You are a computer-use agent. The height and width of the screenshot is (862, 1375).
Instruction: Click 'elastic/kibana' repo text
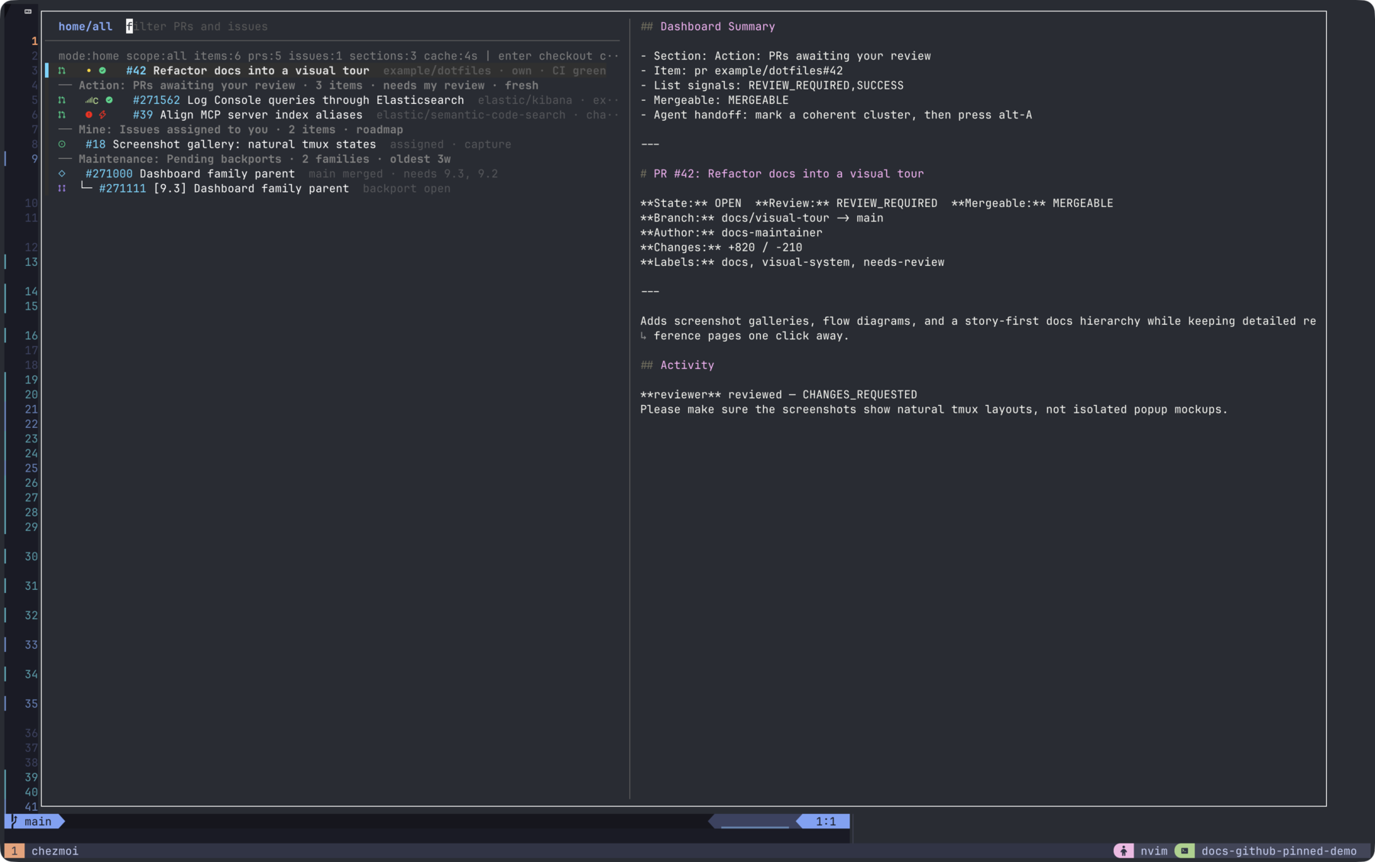click(x=525, y=100)
